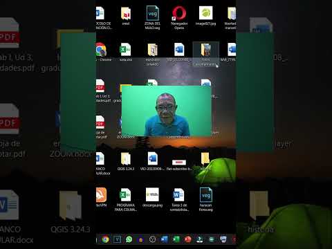Screen dimensions: 332x249
Task: Select the highlighted folder under the mouse cursor
Action: (205, 54)
